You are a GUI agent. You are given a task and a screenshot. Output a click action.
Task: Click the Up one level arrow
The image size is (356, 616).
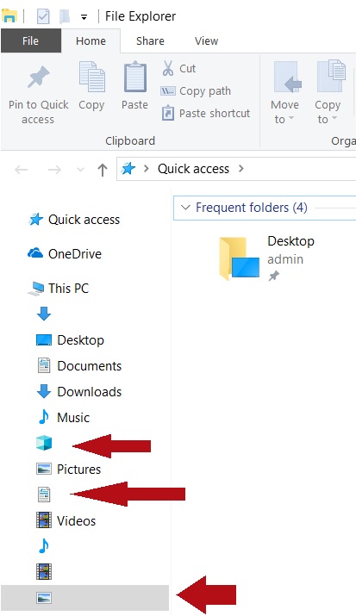[103, 170]
